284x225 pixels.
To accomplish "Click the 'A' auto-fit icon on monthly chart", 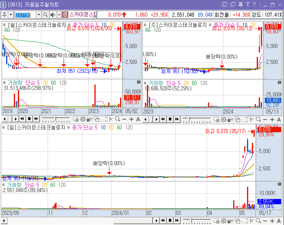I will (x=138, y=119).
